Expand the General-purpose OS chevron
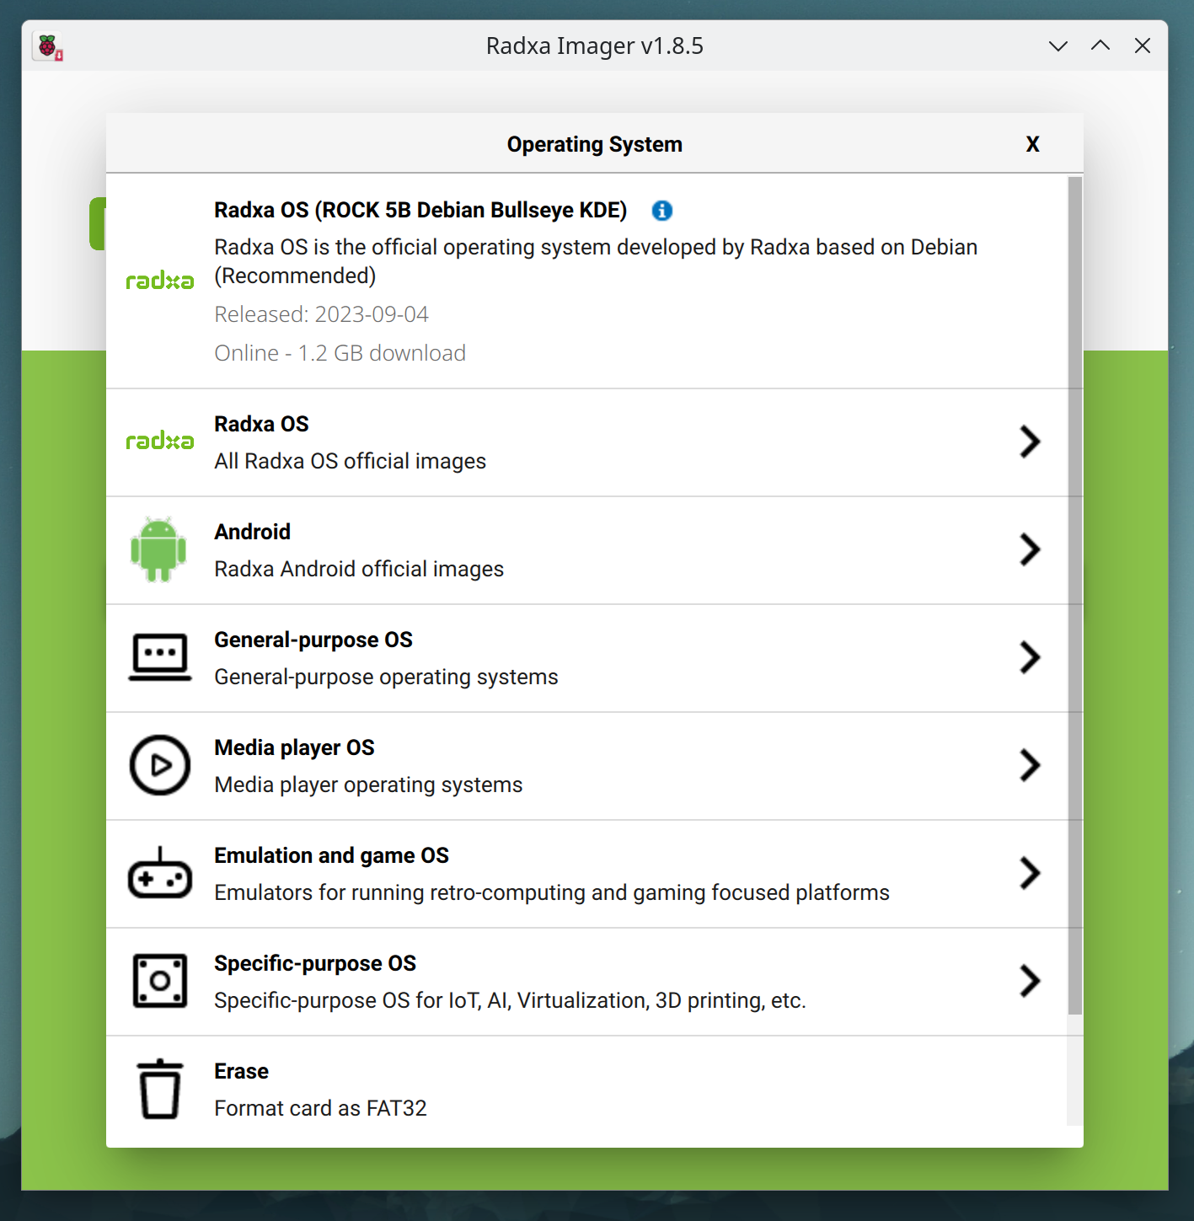Screen dimensions: 1194x1221 click(1030, 657)
